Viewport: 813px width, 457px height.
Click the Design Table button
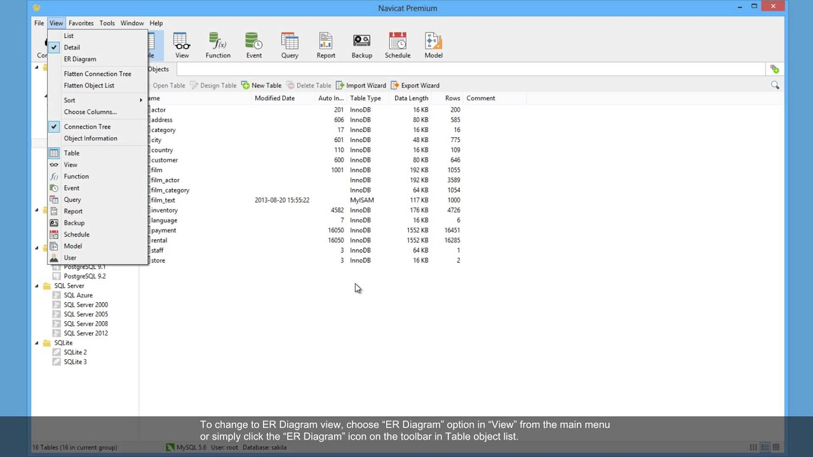click(x=213, y=85)
